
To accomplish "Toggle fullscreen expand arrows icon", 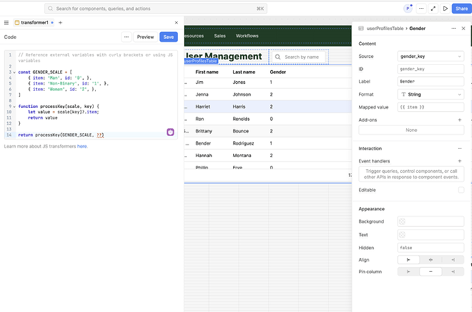I will [433, 8].
